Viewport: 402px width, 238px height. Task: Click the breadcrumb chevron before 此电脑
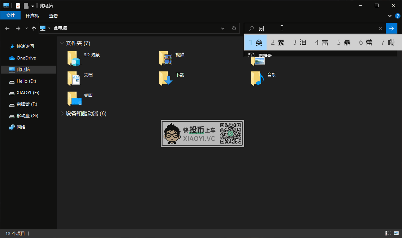[49, 28]
